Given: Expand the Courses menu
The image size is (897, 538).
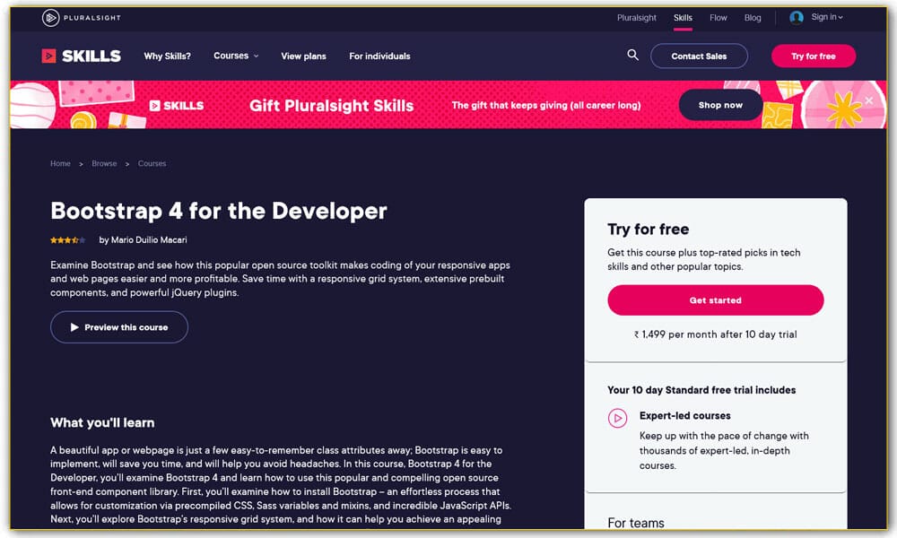Looking at the screenshot, I should coord(236,56).
